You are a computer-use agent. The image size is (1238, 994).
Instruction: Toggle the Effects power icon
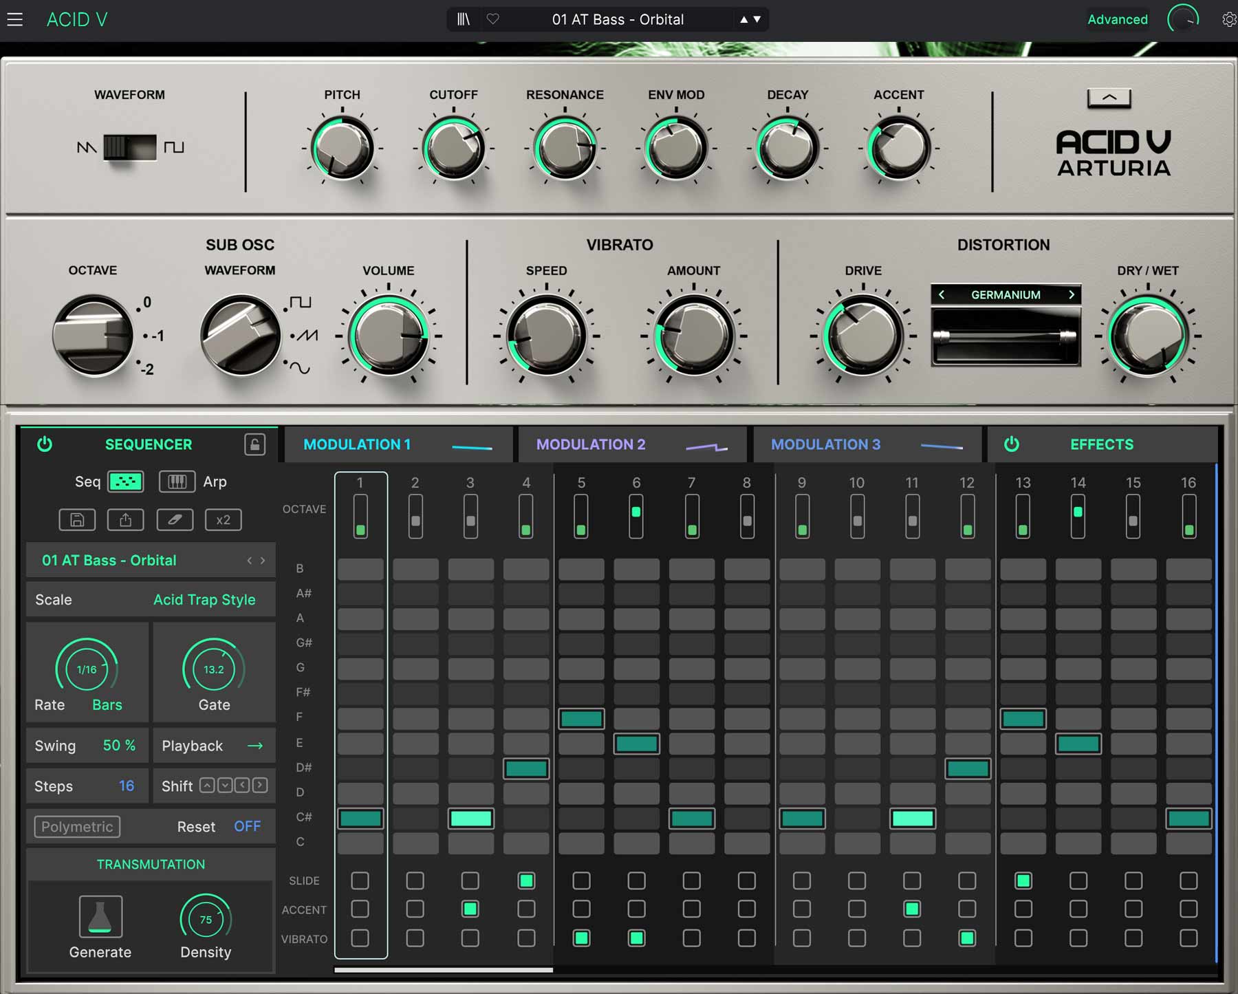pos(1011,444)
